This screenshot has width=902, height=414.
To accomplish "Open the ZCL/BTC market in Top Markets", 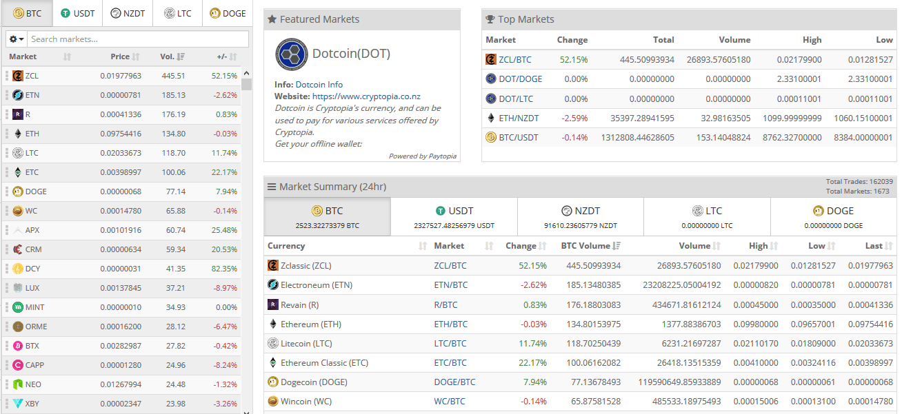I will pos(514,60).
